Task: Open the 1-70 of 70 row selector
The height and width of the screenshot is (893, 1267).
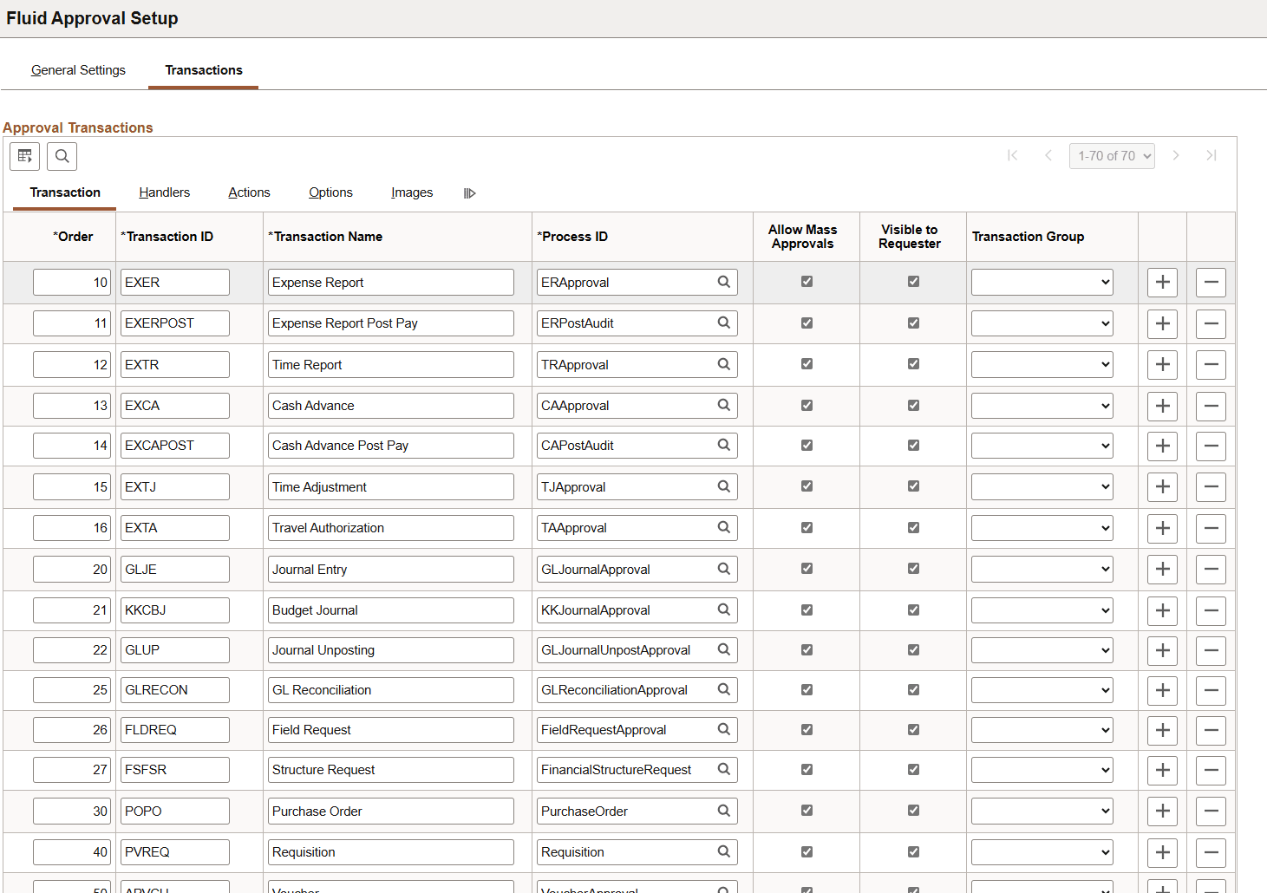Action: pos(1112,155)
